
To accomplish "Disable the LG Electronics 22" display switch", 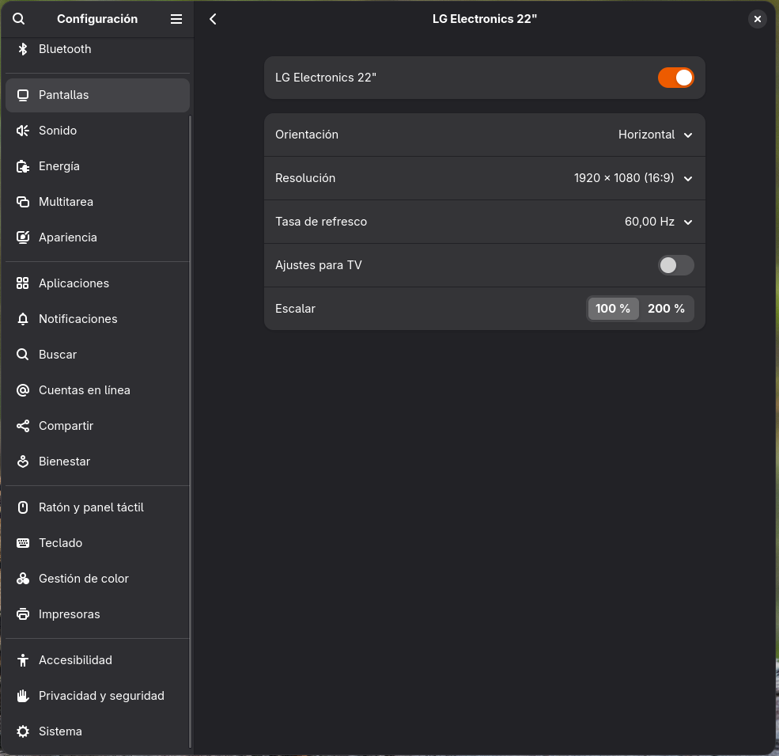I will [675, 78].
